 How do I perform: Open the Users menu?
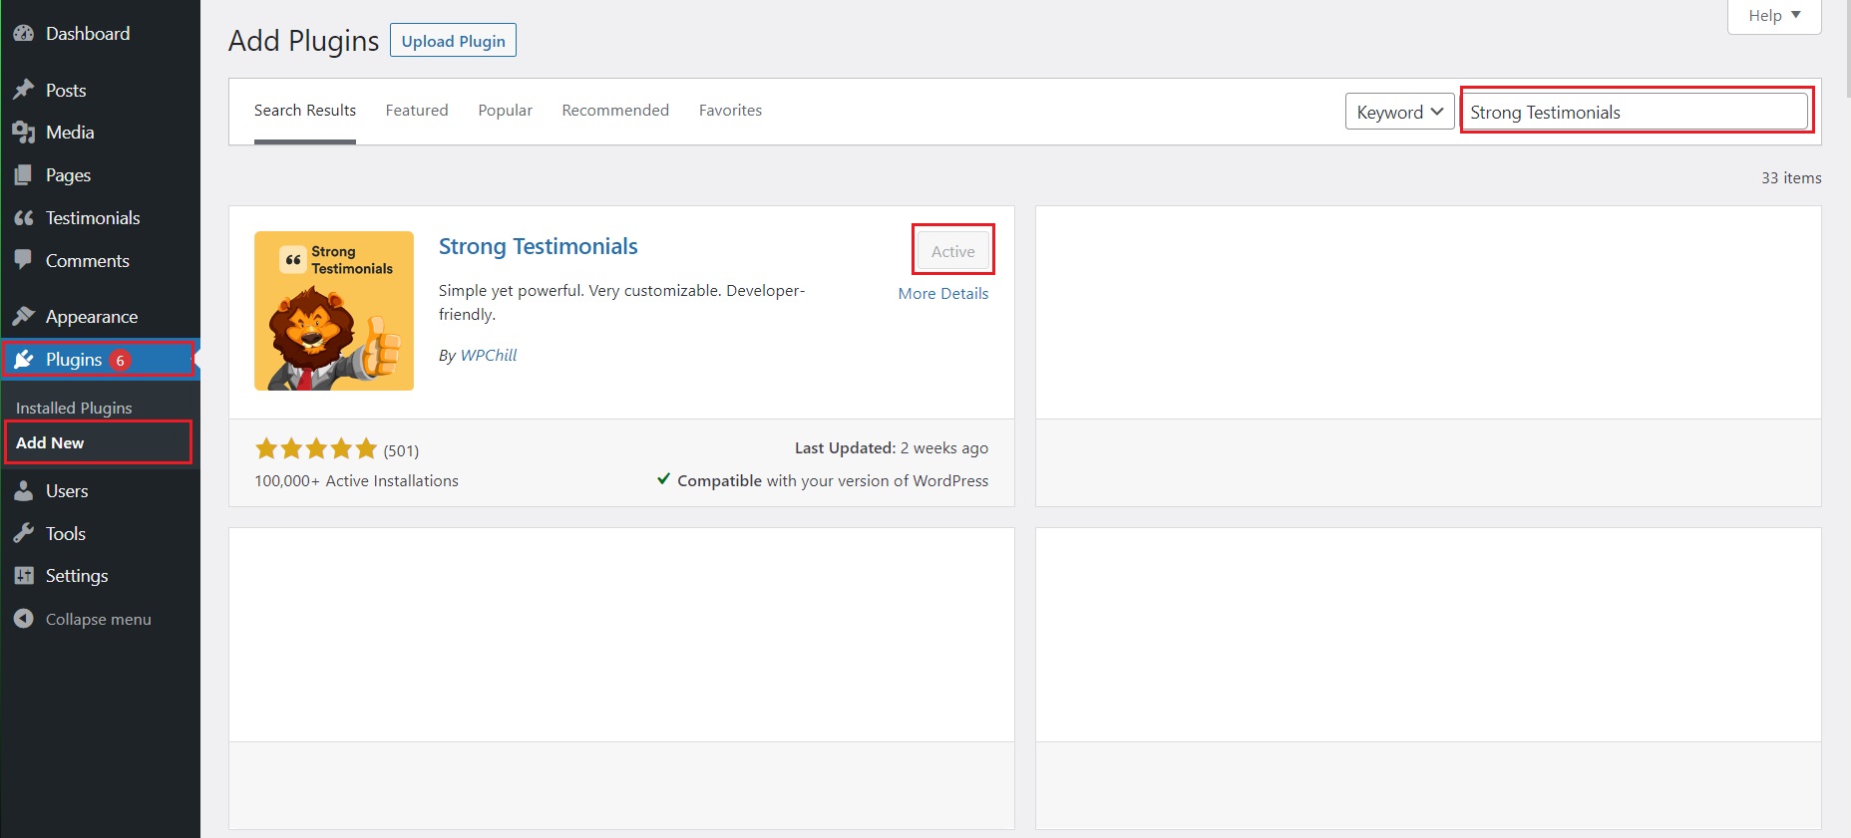tap(100, 491)
